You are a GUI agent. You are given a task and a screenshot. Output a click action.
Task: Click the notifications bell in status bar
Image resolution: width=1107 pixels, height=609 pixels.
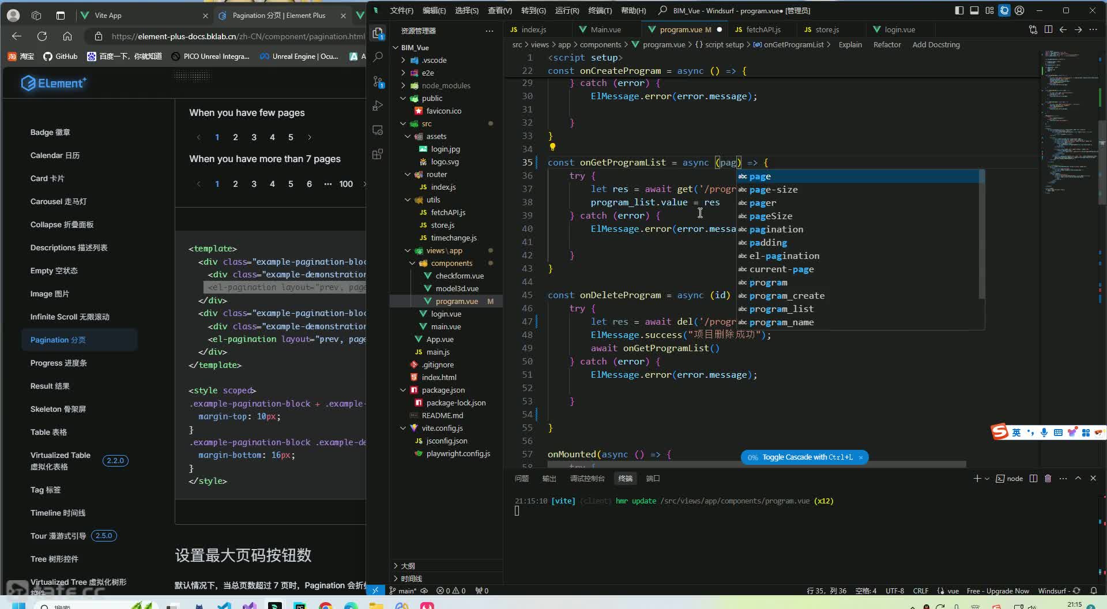[x=1094, y=591]
